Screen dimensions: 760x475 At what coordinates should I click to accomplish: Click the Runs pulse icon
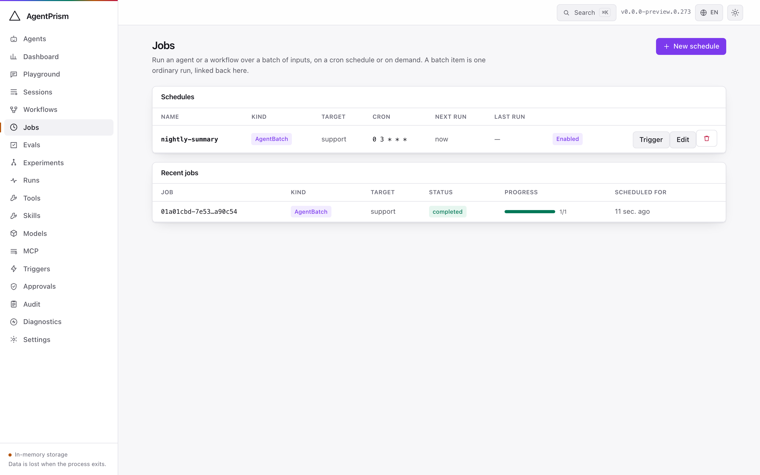pyautogui.click(x=13, y=180)
